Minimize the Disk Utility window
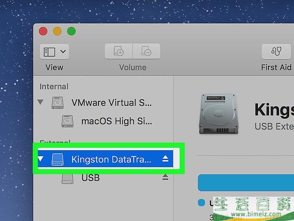 (57, 31)
